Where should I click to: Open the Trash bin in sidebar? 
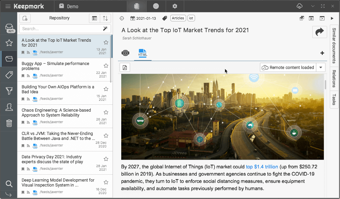tap(9, 123)
